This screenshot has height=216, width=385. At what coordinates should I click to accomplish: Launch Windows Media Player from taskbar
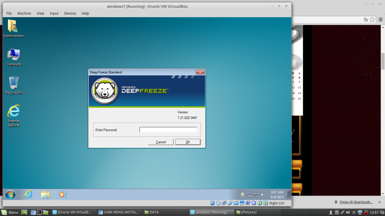pyautogui.click(x=62, y=195)
